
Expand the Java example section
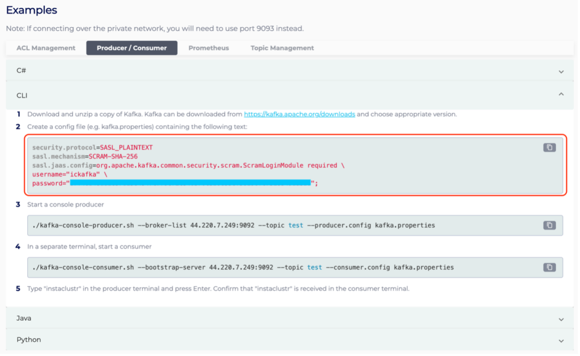[x=290, y=318]
